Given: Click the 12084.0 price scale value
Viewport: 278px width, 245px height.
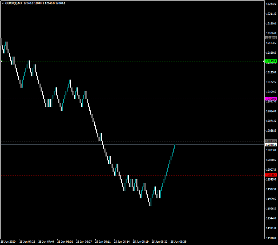Looking at the screenshot, I should click(271, 111).
